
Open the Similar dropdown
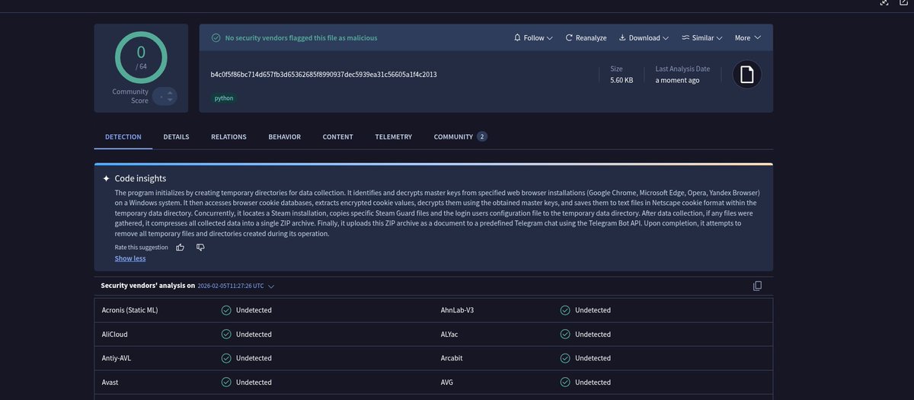tap(703, 37)
